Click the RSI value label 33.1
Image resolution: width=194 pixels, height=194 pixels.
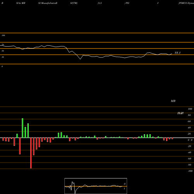(177, 53)
